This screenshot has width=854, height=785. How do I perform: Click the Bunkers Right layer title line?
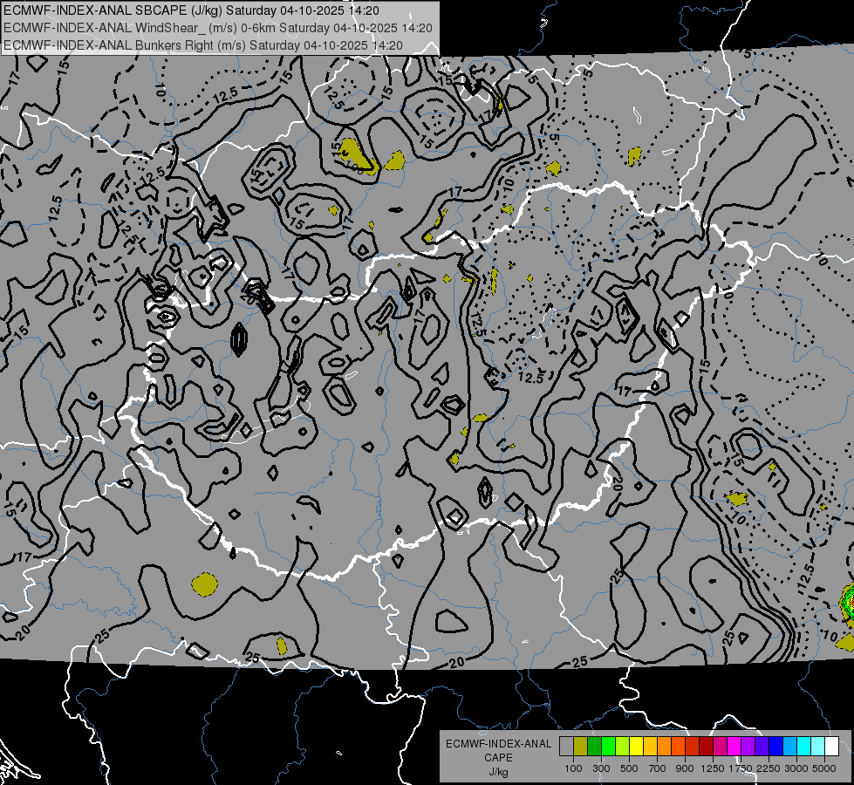pos(203,45)
